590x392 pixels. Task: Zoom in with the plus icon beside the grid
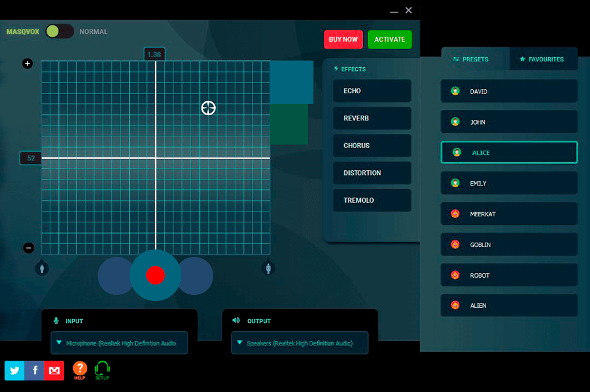pyautogui.click(x=27, y=63)
